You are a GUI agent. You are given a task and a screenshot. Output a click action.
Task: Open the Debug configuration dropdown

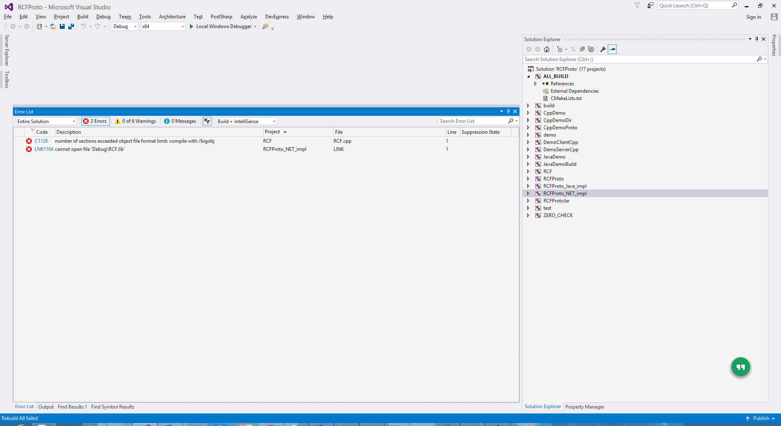(125, 26)
